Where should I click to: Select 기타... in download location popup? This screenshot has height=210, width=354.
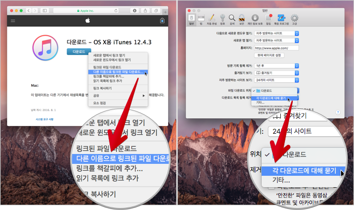pos(274,102)
